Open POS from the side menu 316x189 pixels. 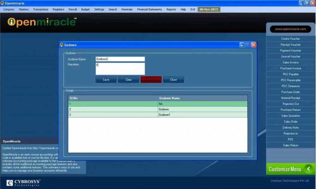290,139
